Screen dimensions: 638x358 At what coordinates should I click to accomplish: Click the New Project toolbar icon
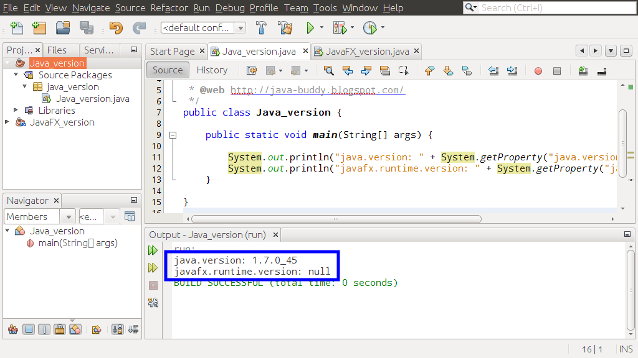pos(39,27)
